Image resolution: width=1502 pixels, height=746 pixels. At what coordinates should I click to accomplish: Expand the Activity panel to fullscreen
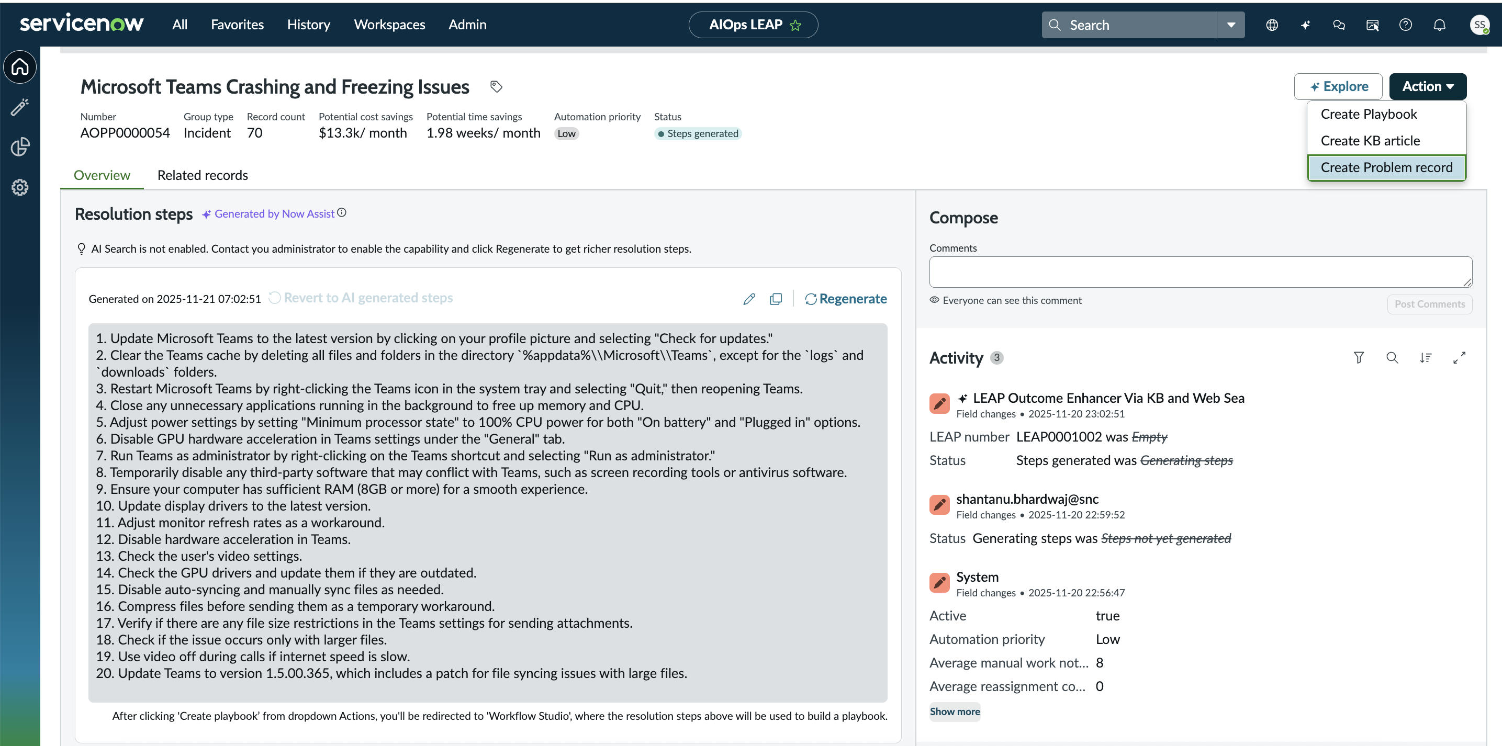[x=1459, y=358]
